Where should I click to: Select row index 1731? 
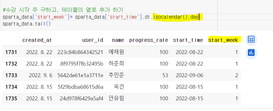(x=11, y=52)
